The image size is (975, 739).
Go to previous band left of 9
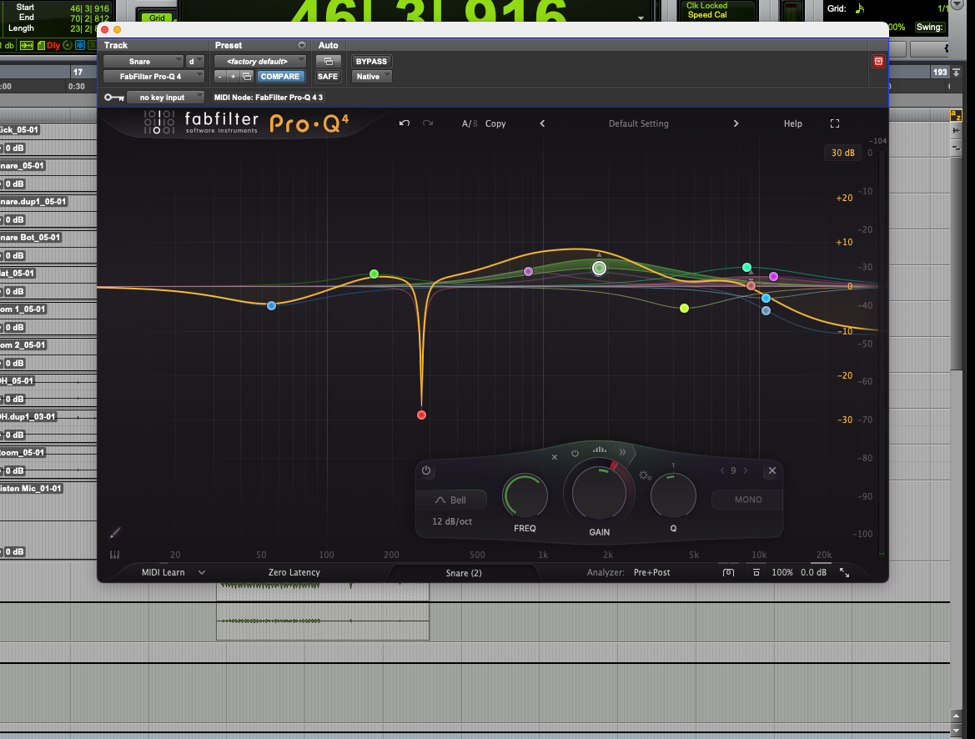[722, 470]
